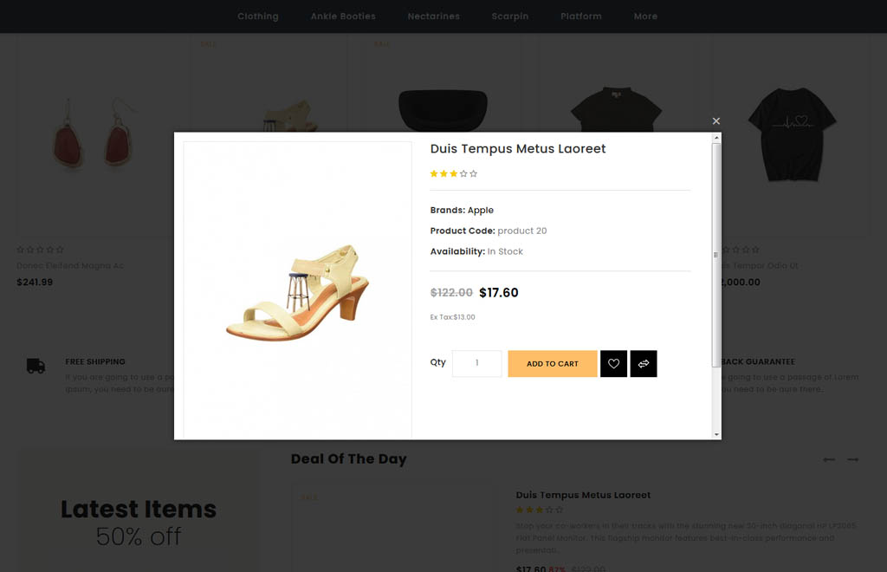Expand the More menu item
This screenshot has width=887, height=572.
[x=645, y=16]
